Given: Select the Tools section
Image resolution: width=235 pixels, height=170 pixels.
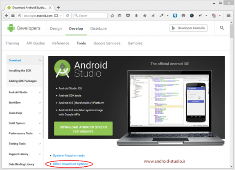Looking at the screenshot, I should (x=81, y=43).
